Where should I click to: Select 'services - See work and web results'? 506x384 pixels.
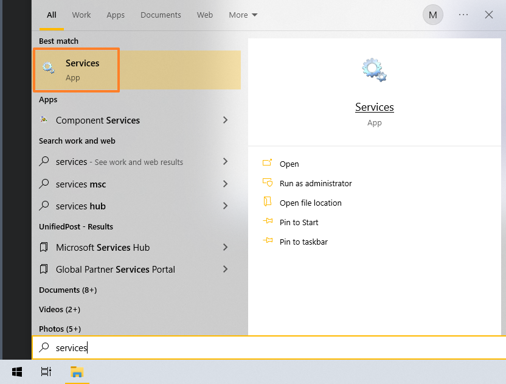tap(119, 162)
